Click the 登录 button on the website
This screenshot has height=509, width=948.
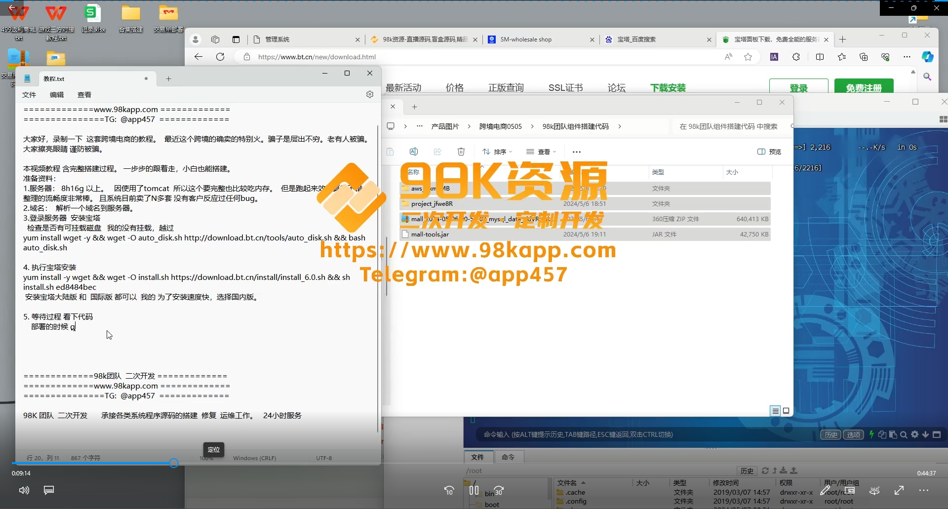[799, 86]
